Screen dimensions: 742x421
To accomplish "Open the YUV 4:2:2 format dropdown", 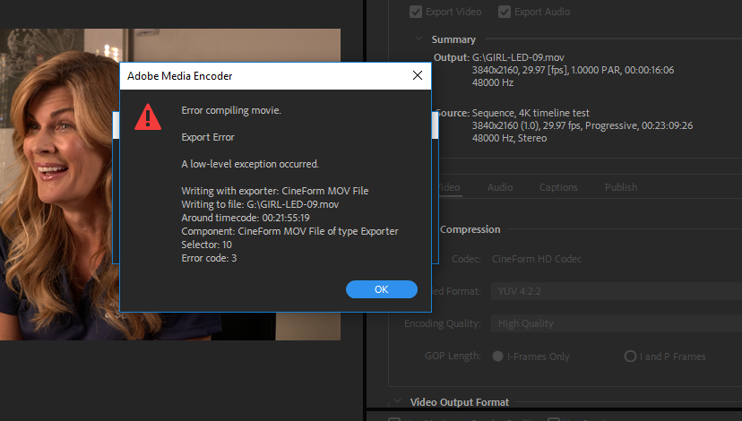I will point(609,291).
